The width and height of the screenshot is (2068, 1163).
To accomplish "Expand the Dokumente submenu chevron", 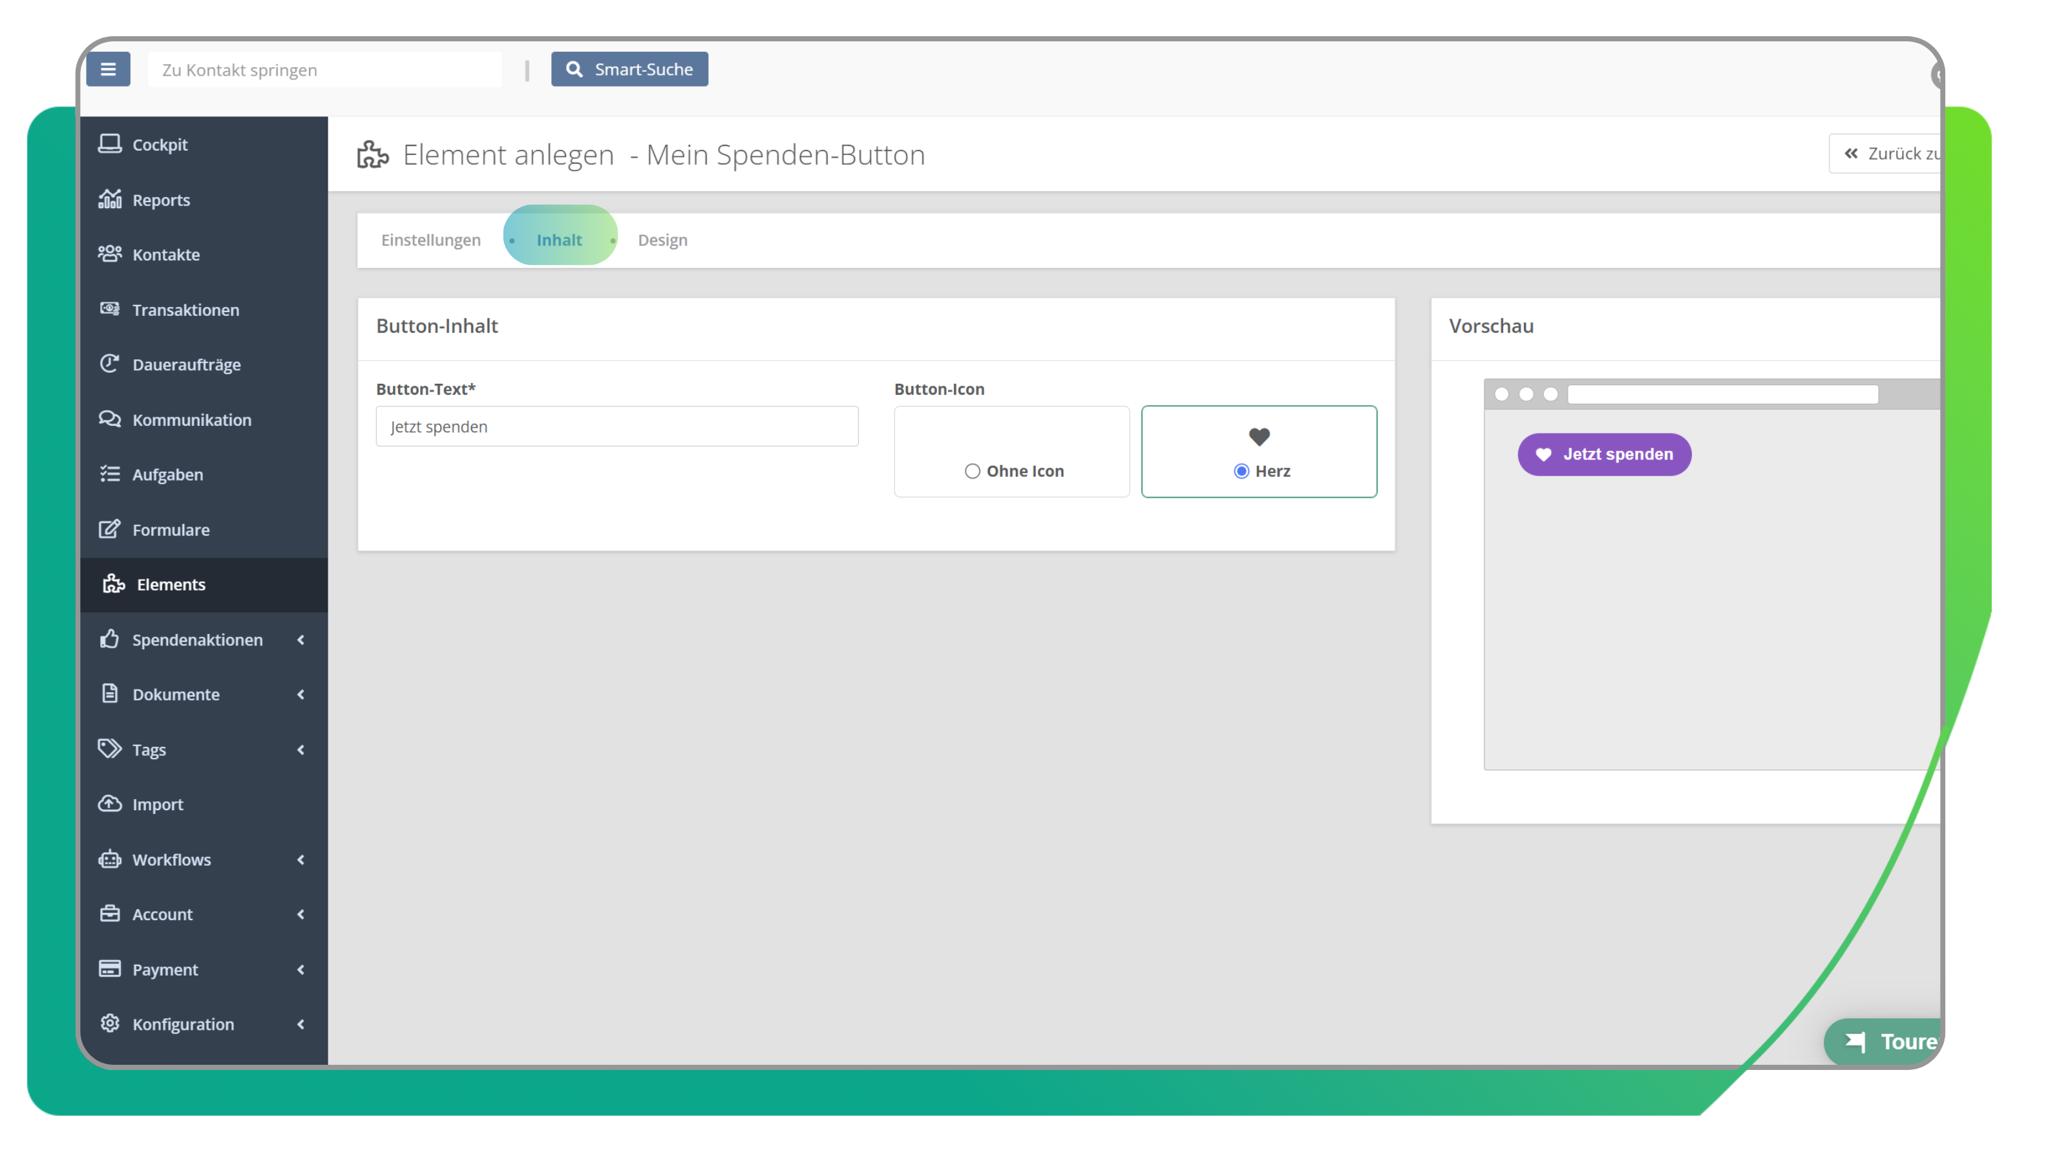I will tap(301, 695).
